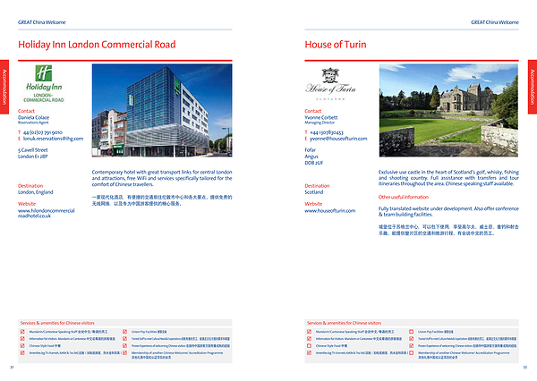Click Holiday Inn Website label

(27, 204)
